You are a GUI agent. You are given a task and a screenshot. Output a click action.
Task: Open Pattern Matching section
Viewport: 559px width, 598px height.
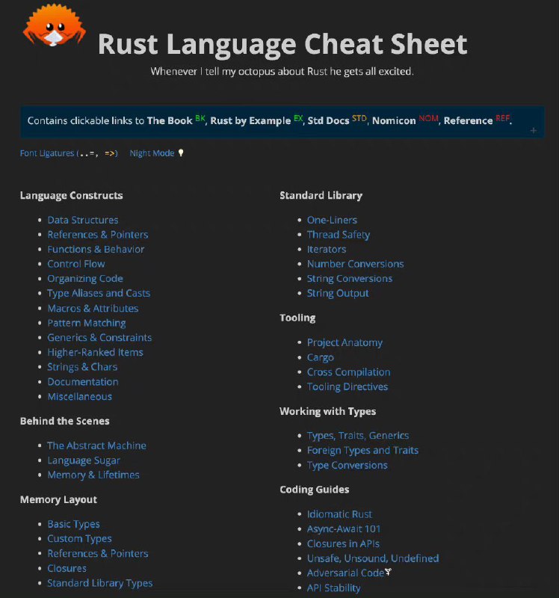pyautogui.click(x=87, y=323)
